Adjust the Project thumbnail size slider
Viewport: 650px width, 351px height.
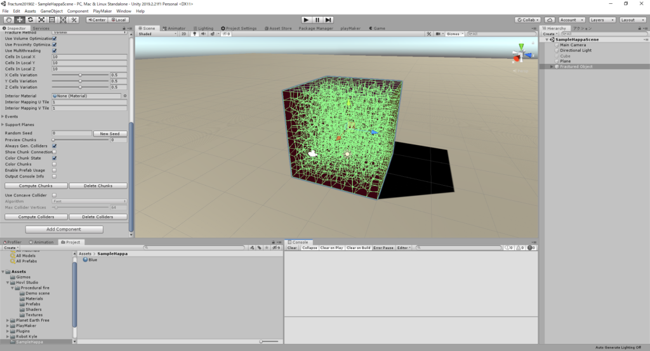point(269,341)
